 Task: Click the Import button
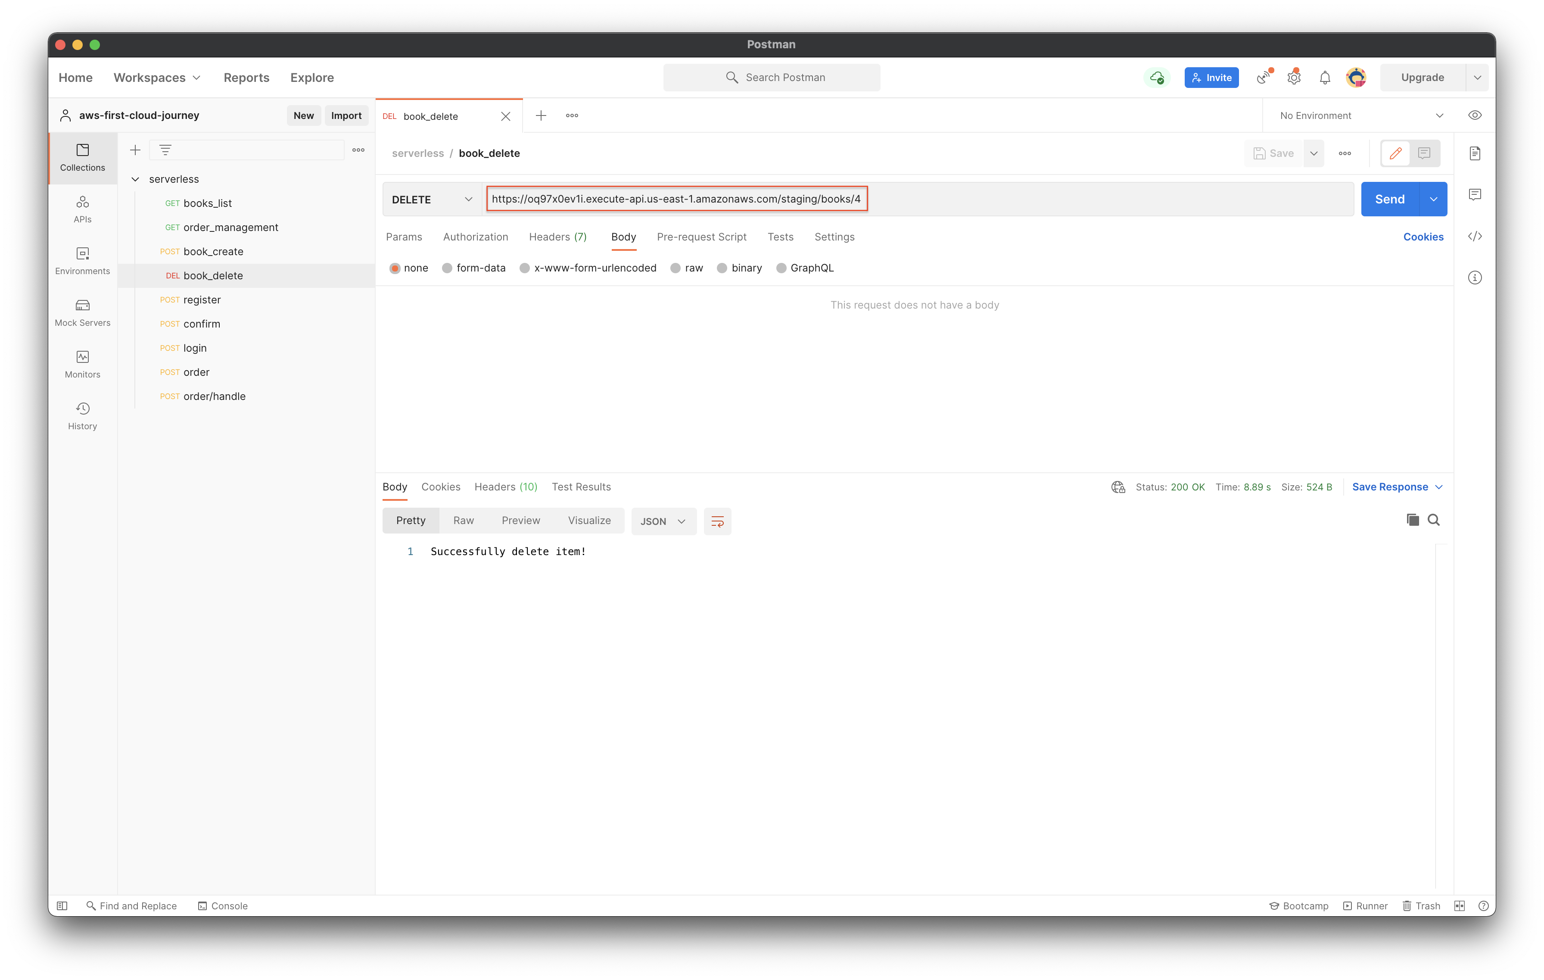pyautogui.click(x=346, y=115)
